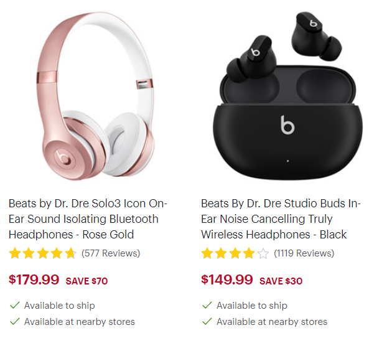
Task: Click Available to ship text for Studio Buds
Action: coord(252,306)
